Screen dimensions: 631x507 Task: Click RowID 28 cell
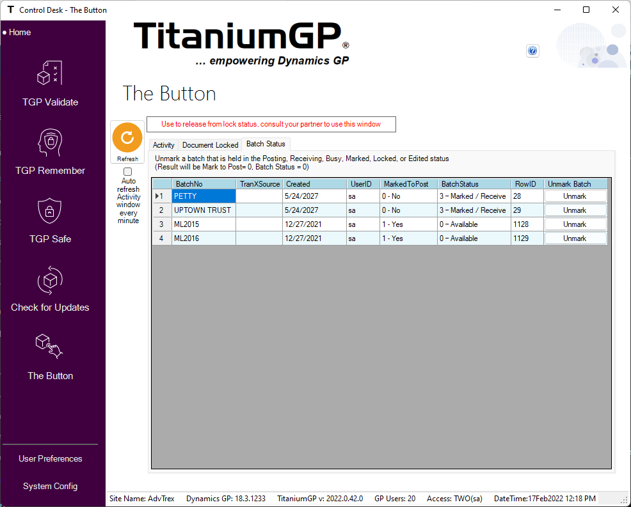tap(527, 196)
